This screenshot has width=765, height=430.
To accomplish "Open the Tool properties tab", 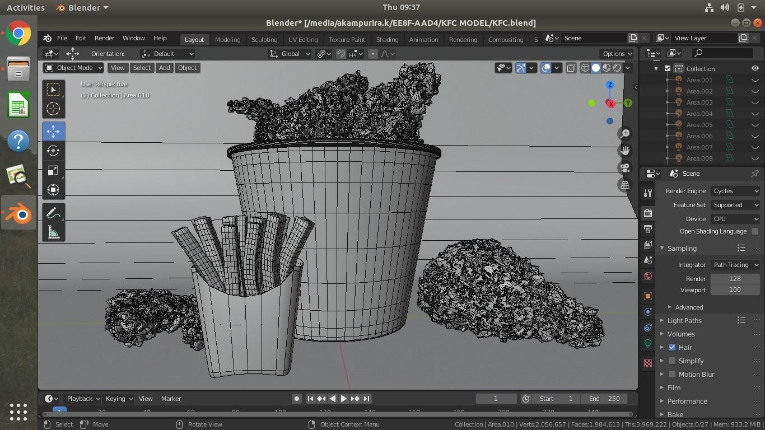I will (648, 193).
